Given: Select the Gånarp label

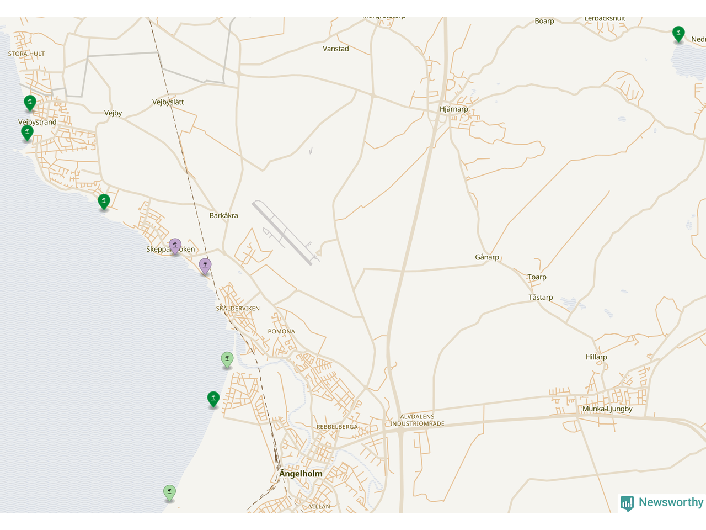Looking at the screenshot, I should click(x=487, y=257).
